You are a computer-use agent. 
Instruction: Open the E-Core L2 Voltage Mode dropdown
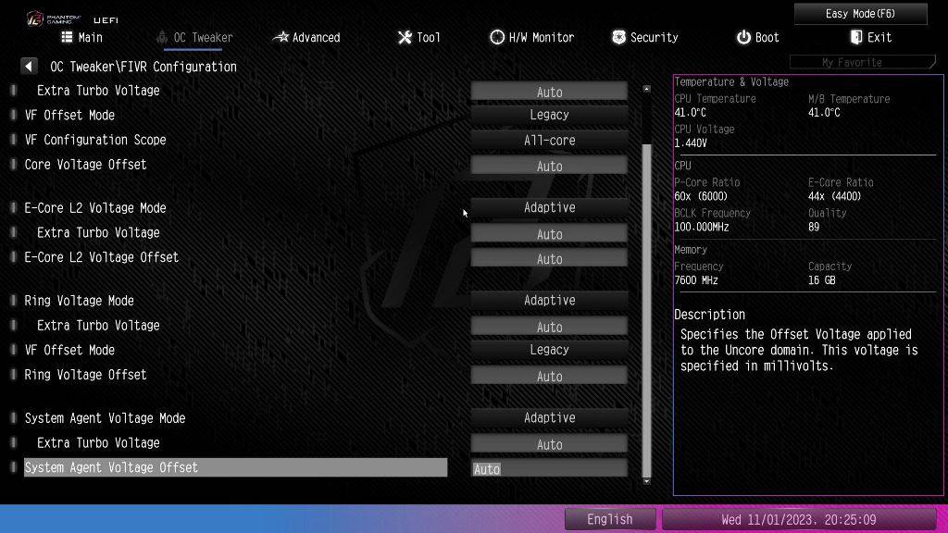point(549,208)
